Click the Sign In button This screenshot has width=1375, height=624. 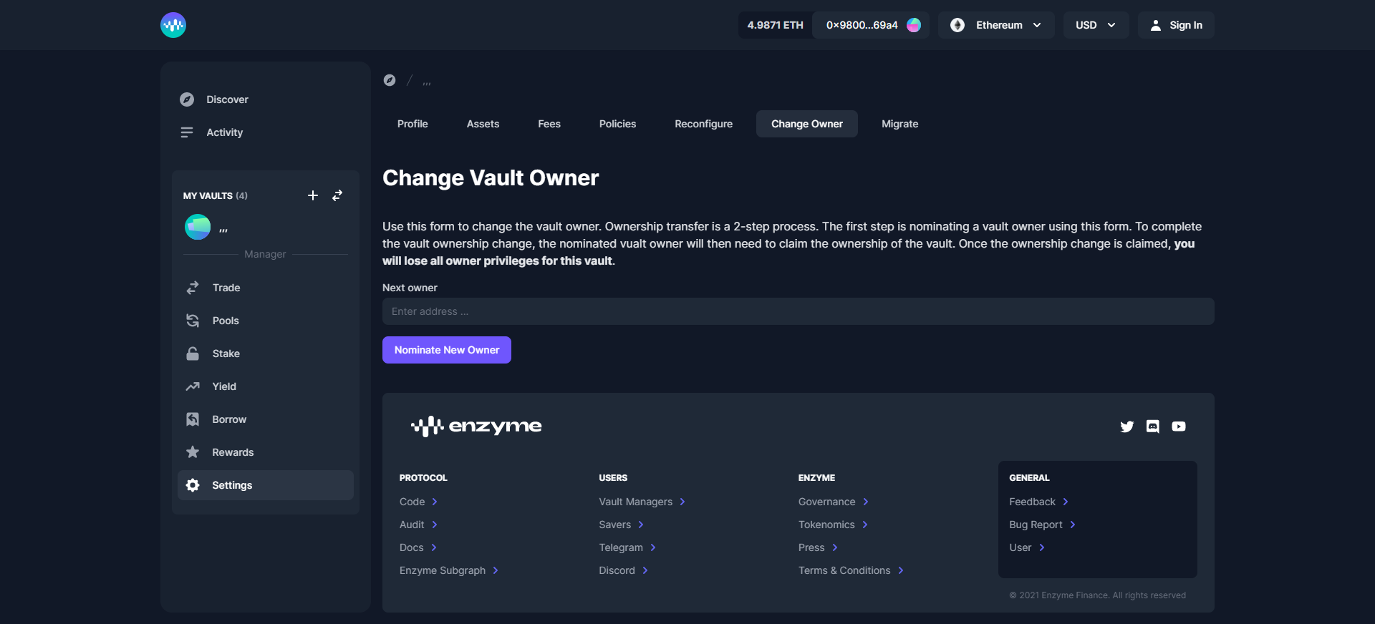[x=1176, y=25]
